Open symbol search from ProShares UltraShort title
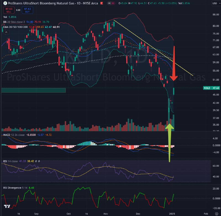 click(53, 3)
